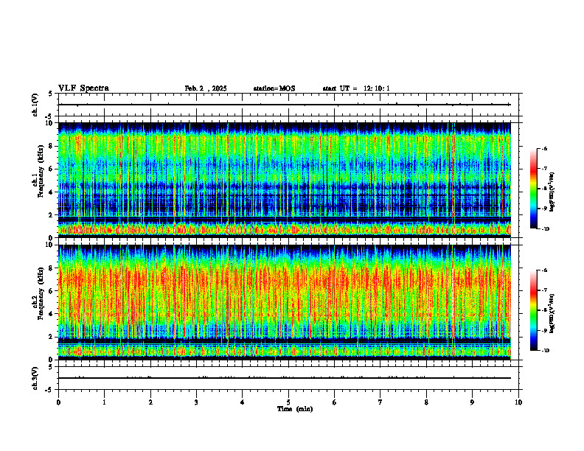Image resolution: width=584 pixels, height=451 pixels.
Task: Click the "4" kHz tick on ch.2 axis
Action: pyautogui.click(x=52, y=314)
